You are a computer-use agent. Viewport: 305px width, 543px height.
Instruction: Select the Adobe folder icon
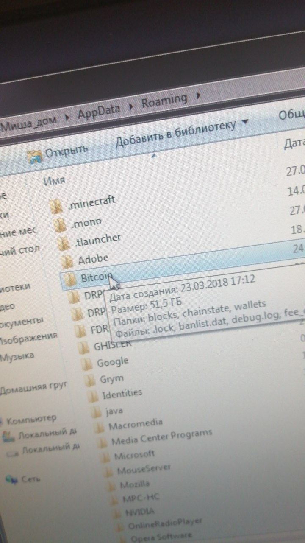coord(68,261)
